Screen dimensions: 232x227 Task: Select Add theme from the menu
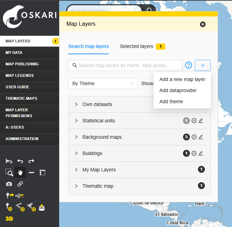pyautogui.click(x=171, y=102)
